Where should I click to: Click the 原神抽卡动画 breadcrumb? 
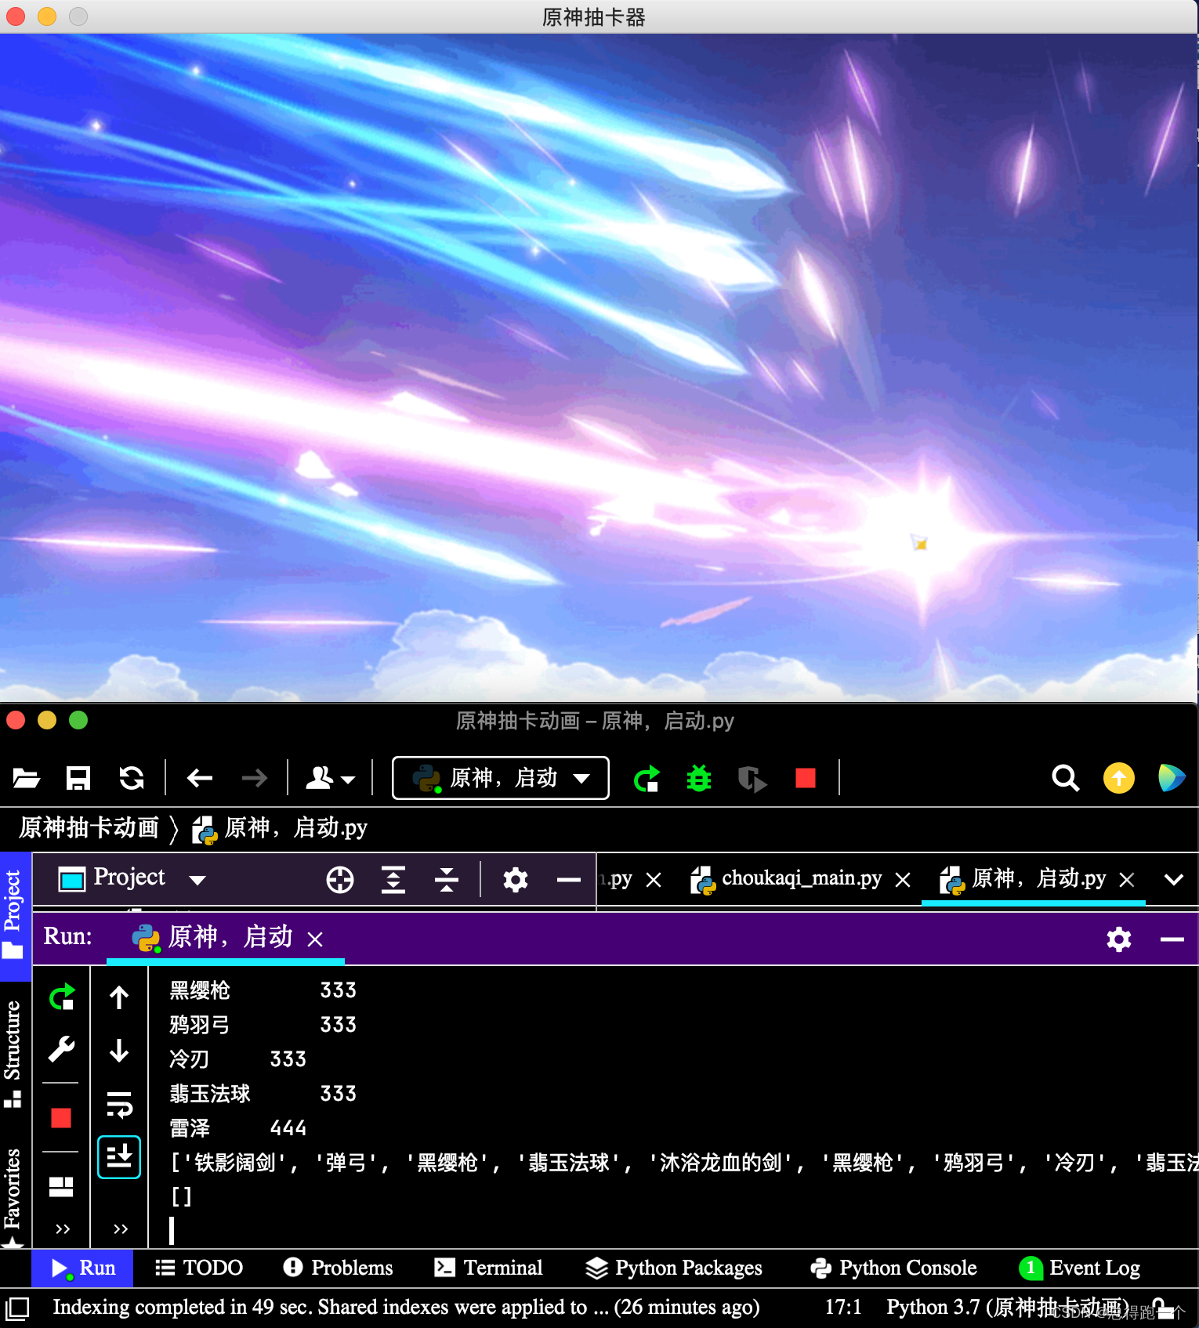pyautogui.click(x=89, y=827)
